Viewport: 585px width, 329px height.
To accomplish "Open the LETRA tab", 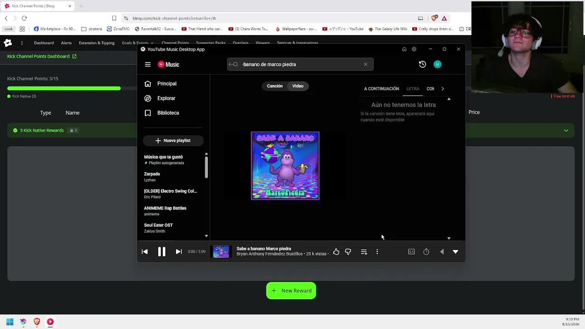I will (413, 89).
